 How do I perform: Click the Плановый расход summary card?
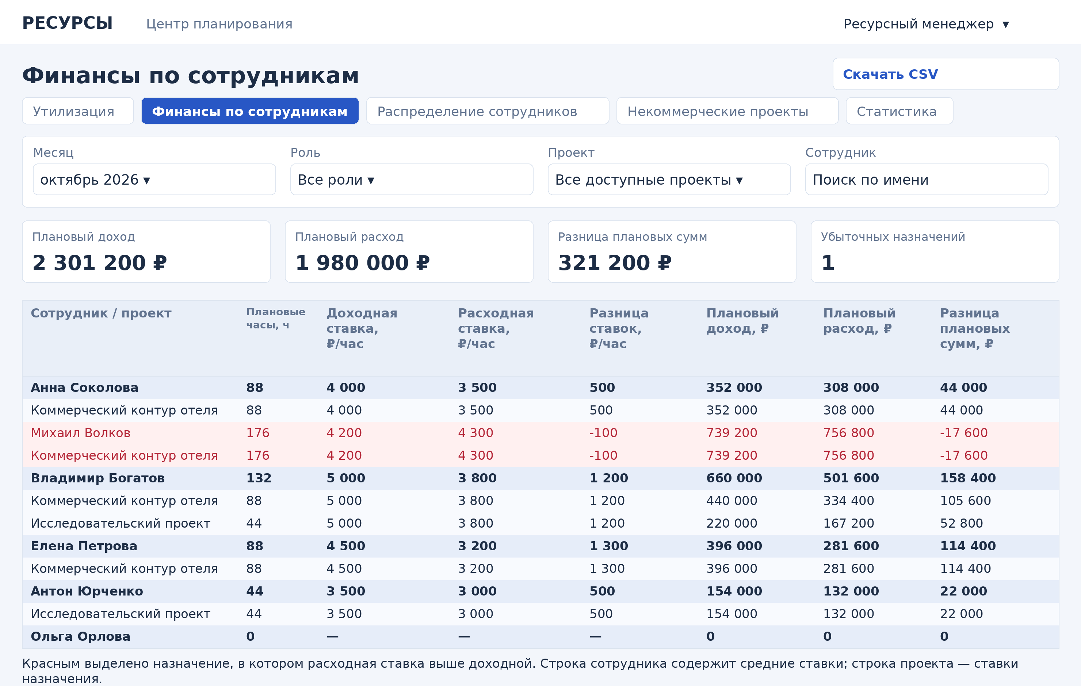[x=409, y=252]
